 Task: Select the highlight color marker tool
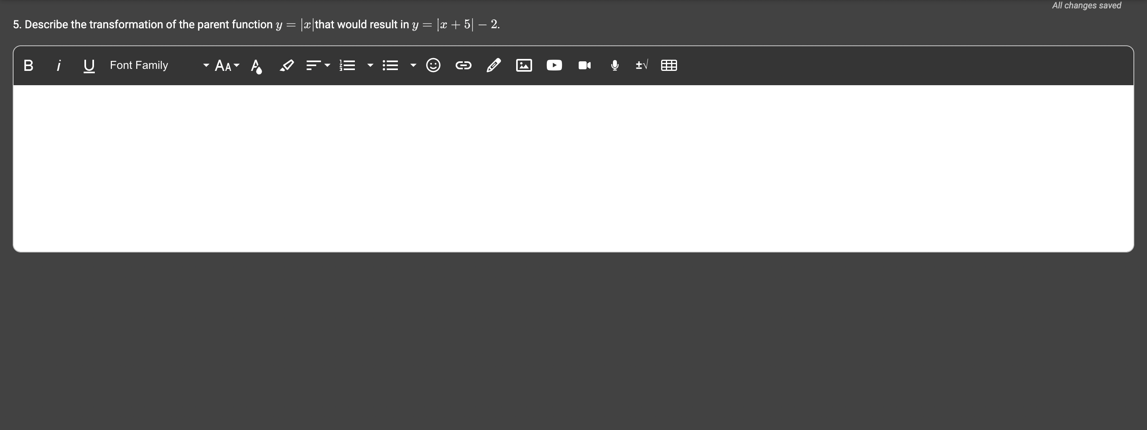click(x=286, y=65)
